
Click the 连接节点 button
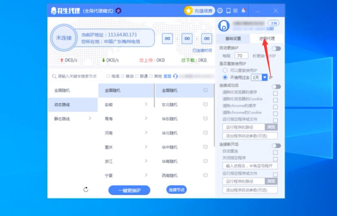click(176, 190)
